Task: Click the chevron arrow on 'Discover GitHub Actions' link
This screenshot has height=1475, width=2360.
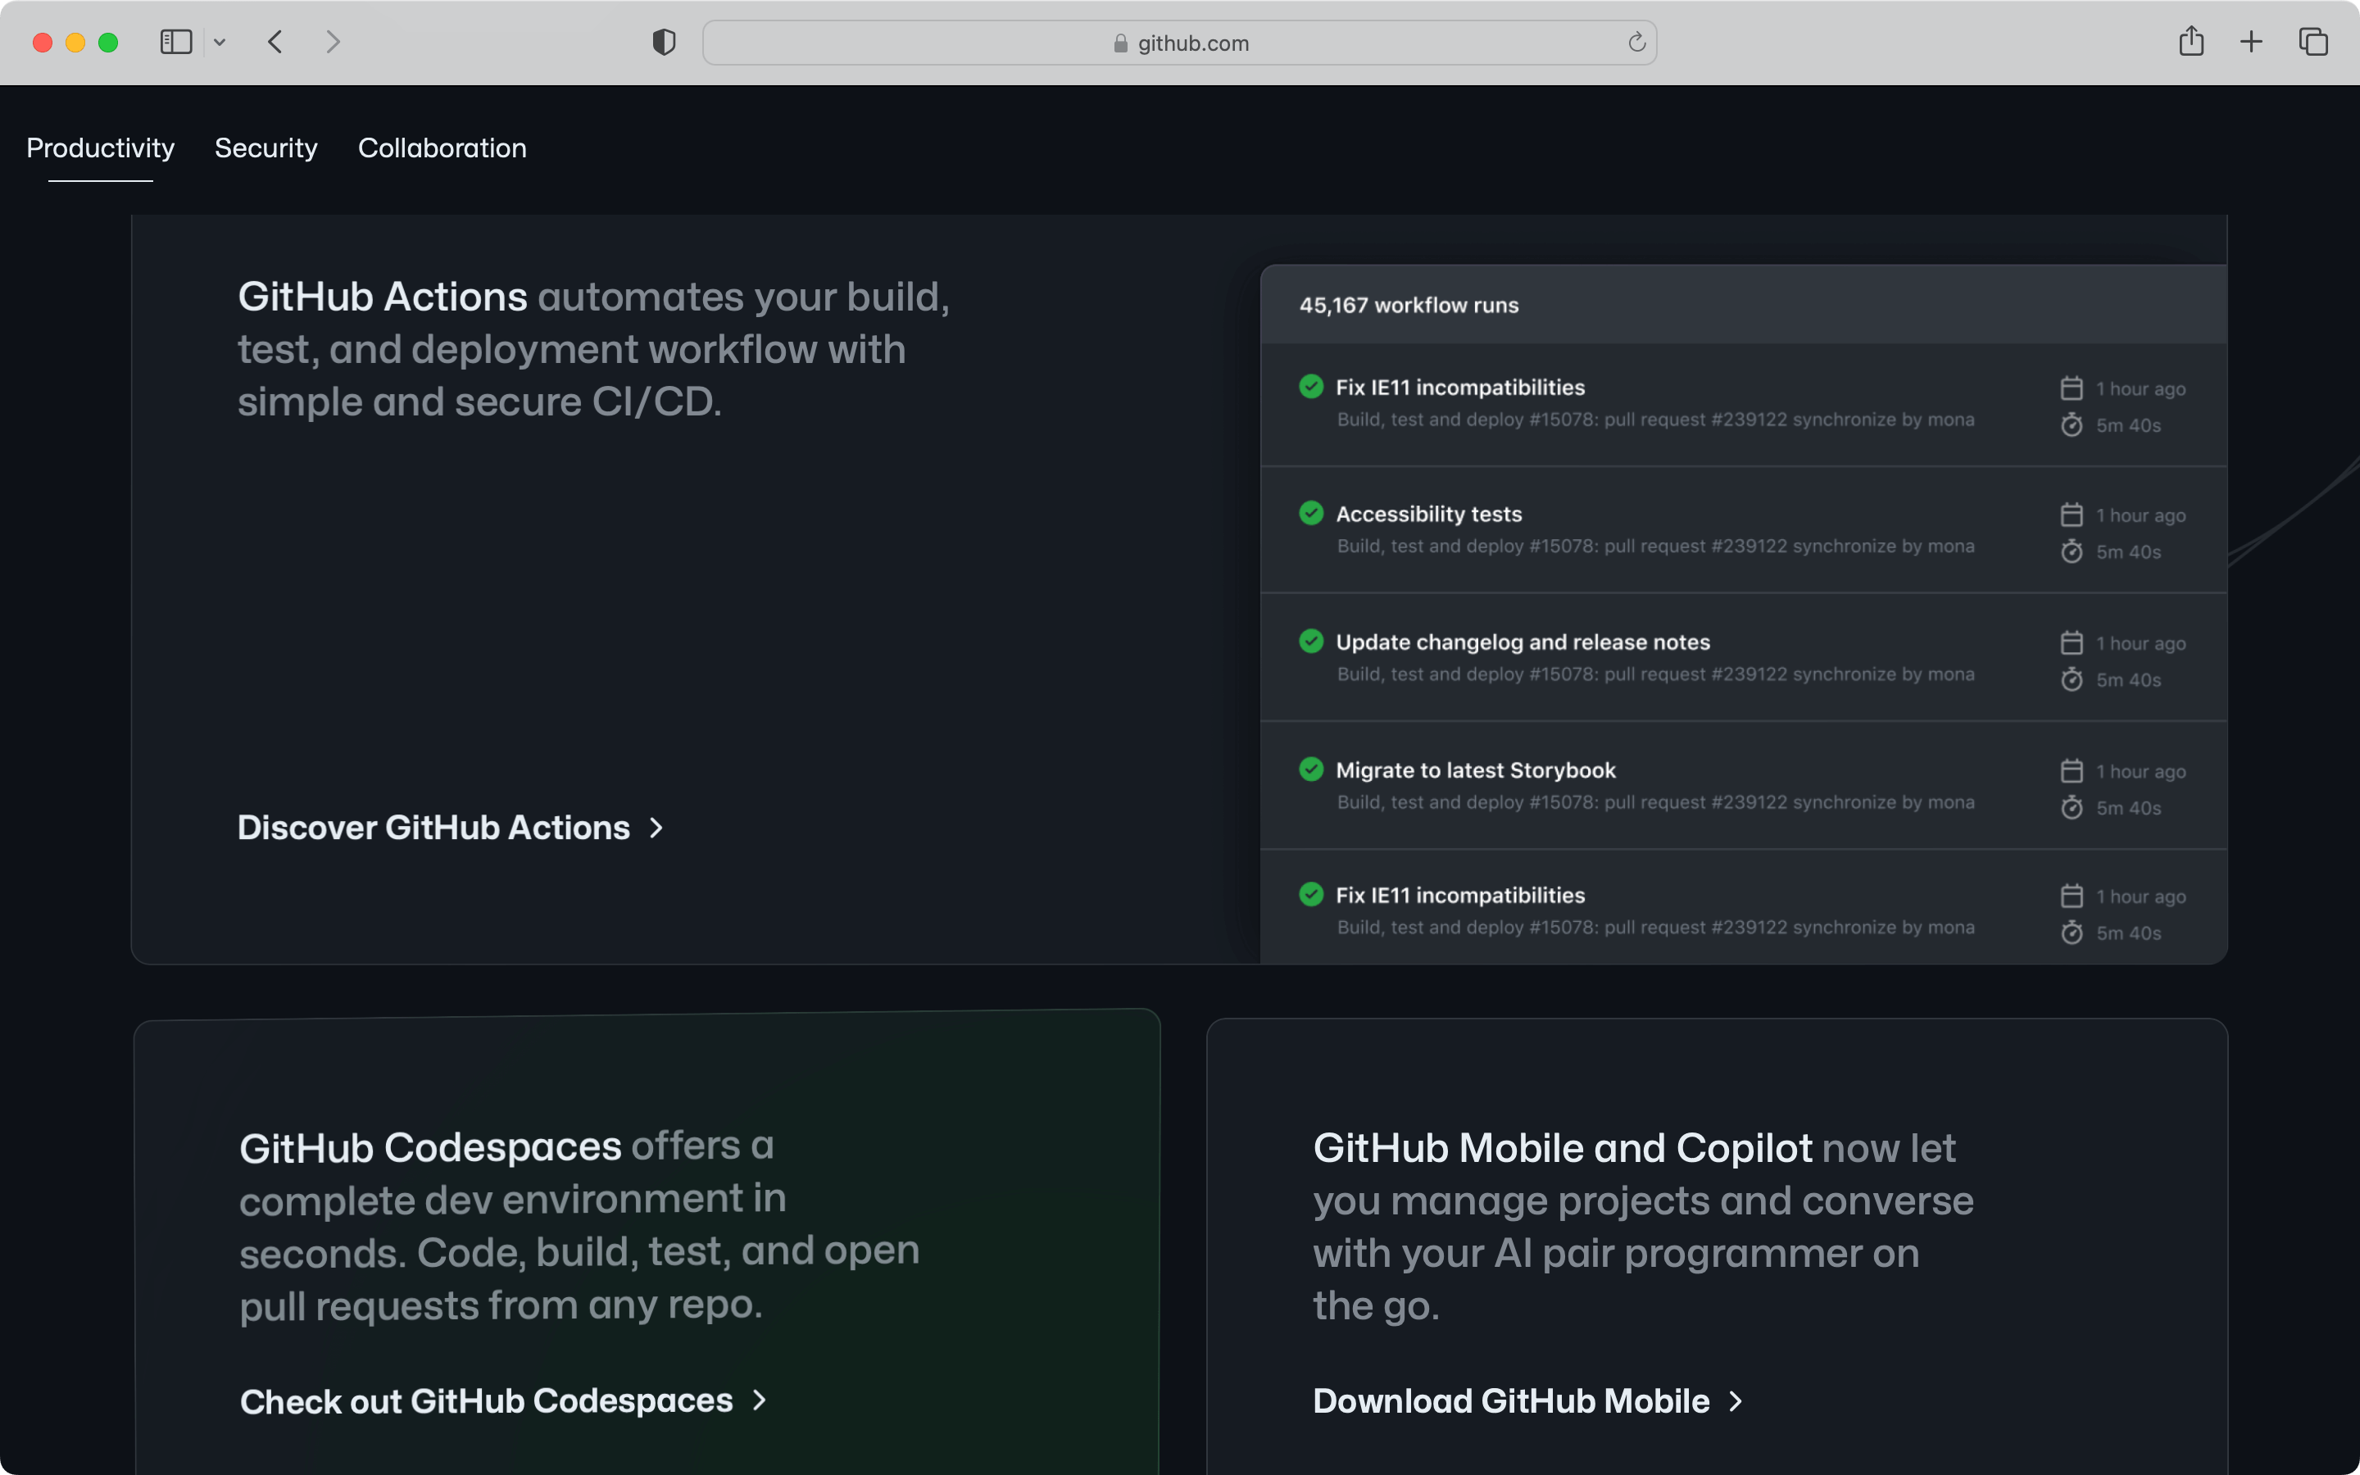Action: coord(656,828)
